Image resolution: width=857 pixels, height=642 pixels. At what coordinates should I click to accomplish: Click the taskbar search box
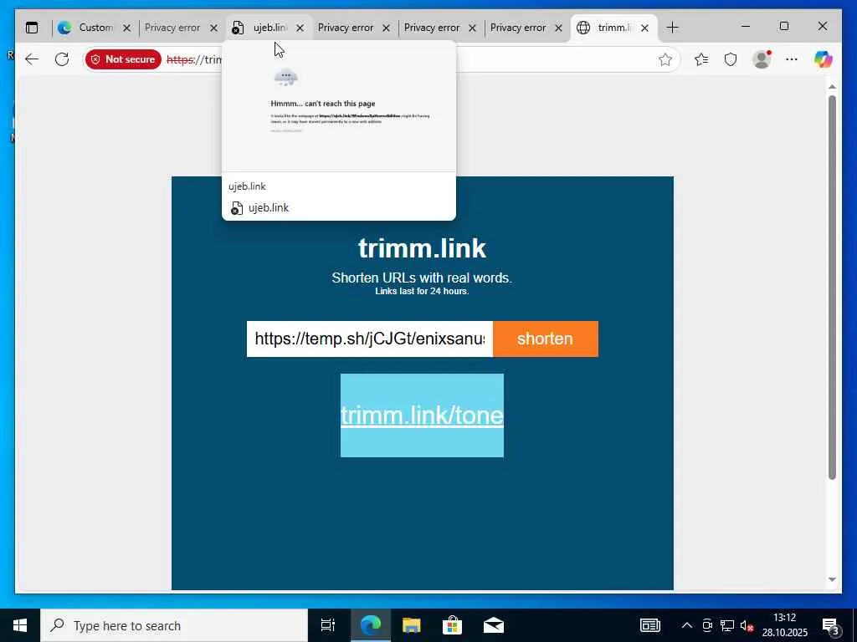174,625
